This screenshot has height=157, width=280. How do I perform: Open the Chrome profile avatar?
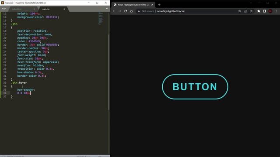click(x=270, y=11)
